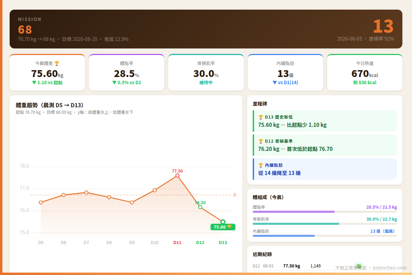Click the 30.0% / 22.7 kg value
This screenshot has height=275, width=412.
(x=381, y=219)
